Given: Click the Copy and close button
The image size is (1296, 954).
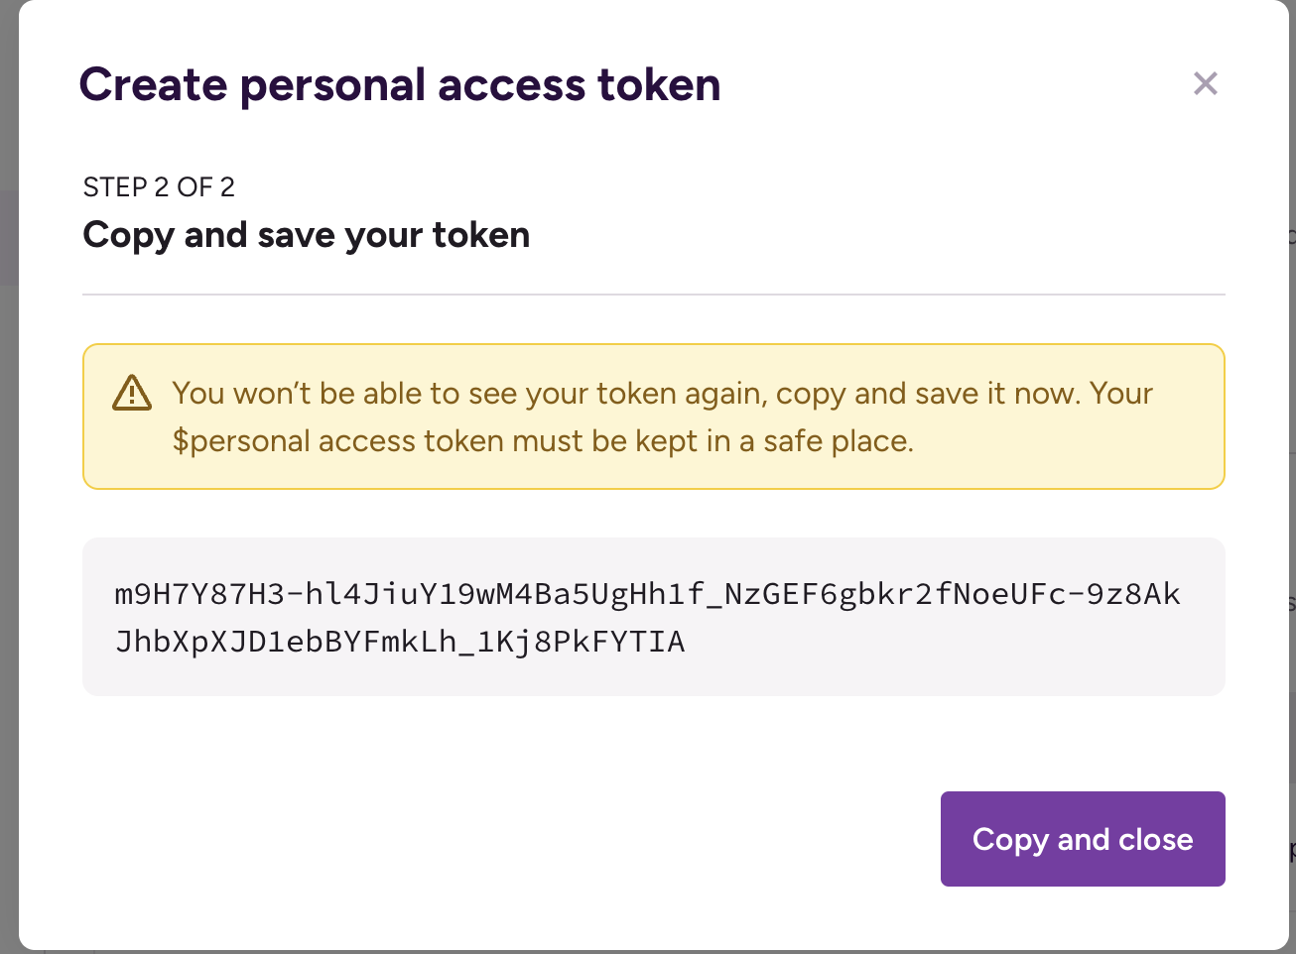Looking at the screenshot, I should point(1082,839).
